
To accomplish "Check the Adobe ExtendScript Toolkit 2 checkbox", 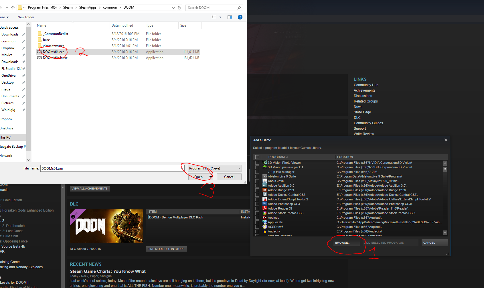I will point(257,199).
